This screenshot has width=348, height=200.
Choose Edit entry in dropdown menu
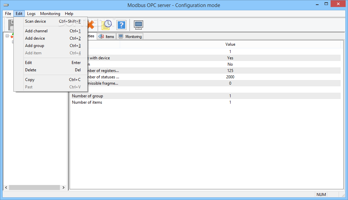coord(51,63)
